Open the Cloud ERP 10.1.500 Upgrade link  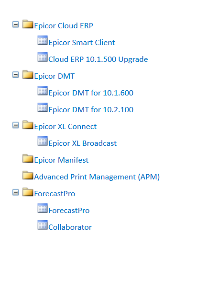(98, 59)
